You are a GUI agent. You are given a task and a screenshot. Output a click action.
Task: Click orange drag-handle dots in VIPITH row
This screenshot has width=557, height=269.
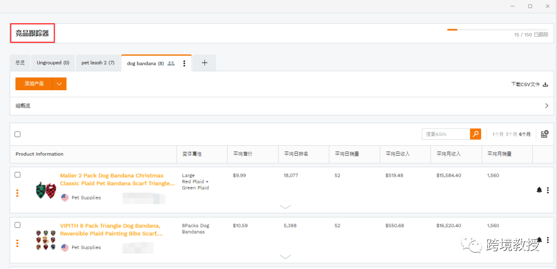18,243
